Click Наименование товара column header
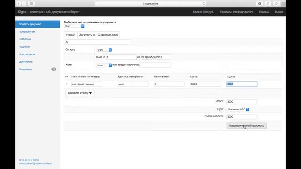Screen dimensions: 301x169 (86, 77)
